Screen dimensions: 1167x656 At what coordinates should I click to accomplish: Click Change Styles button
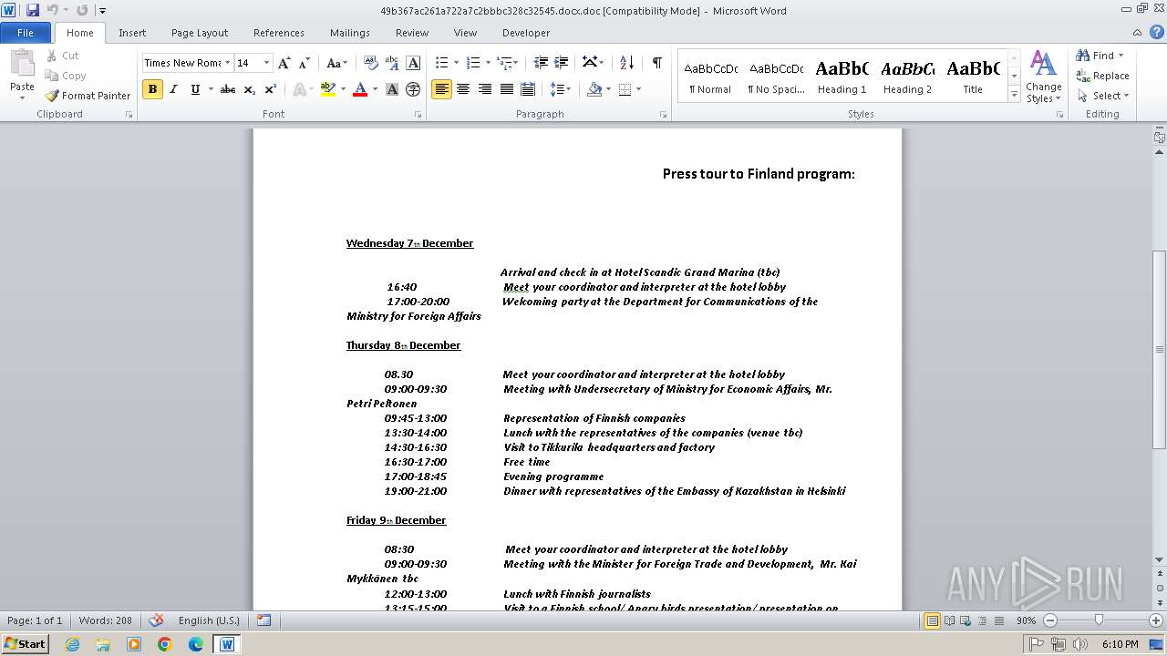(1043, 77)
